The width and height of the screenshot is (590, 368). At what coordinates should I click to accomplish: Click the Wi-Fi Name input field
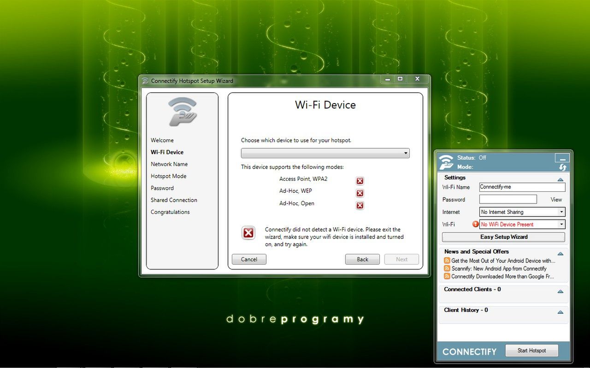pyautogui.click(x=522, y=187)
